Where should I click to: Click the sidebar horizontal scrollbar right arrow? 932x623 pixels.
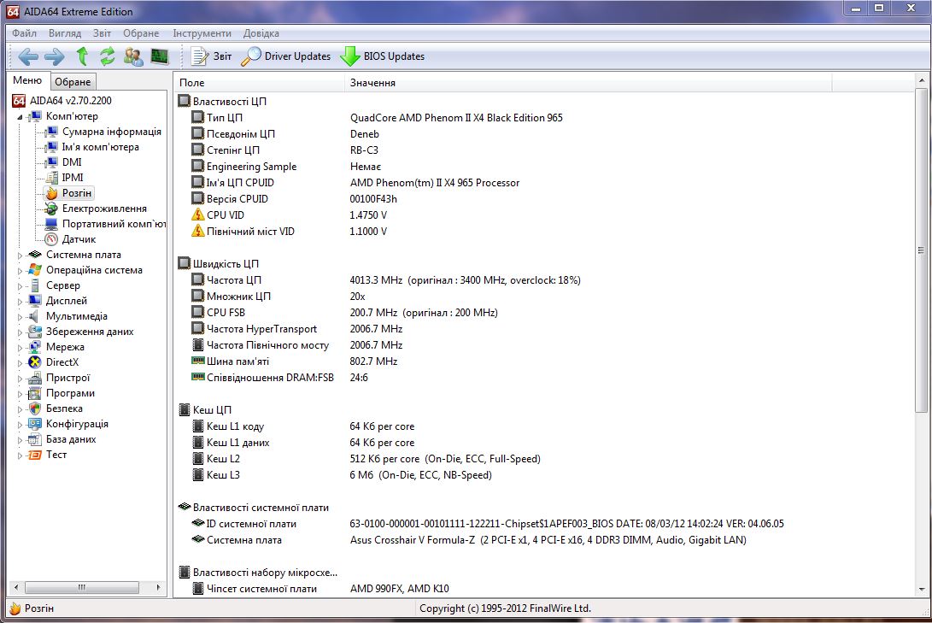click(158, 587)
